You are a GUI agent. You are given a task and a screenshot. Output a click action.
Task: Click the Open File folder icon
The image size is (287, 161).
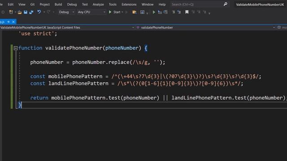20,12
